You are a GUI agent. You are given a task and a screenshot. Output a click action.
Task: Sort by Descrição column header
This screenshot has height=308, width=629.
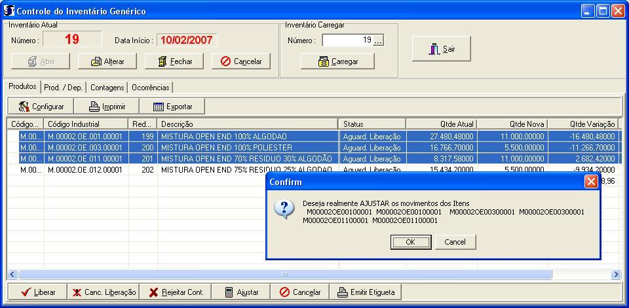point(248,124)
